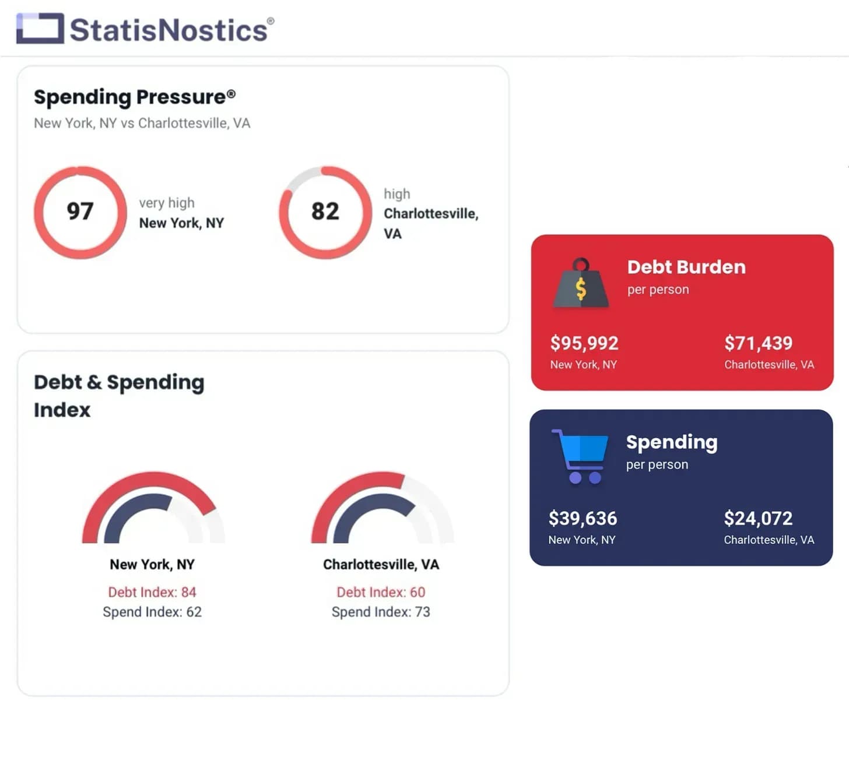The height and width of the screenshot is (778, 849).
Task: Click the $24,072 Charlottesville spending figure
Action: click(758, 518)
